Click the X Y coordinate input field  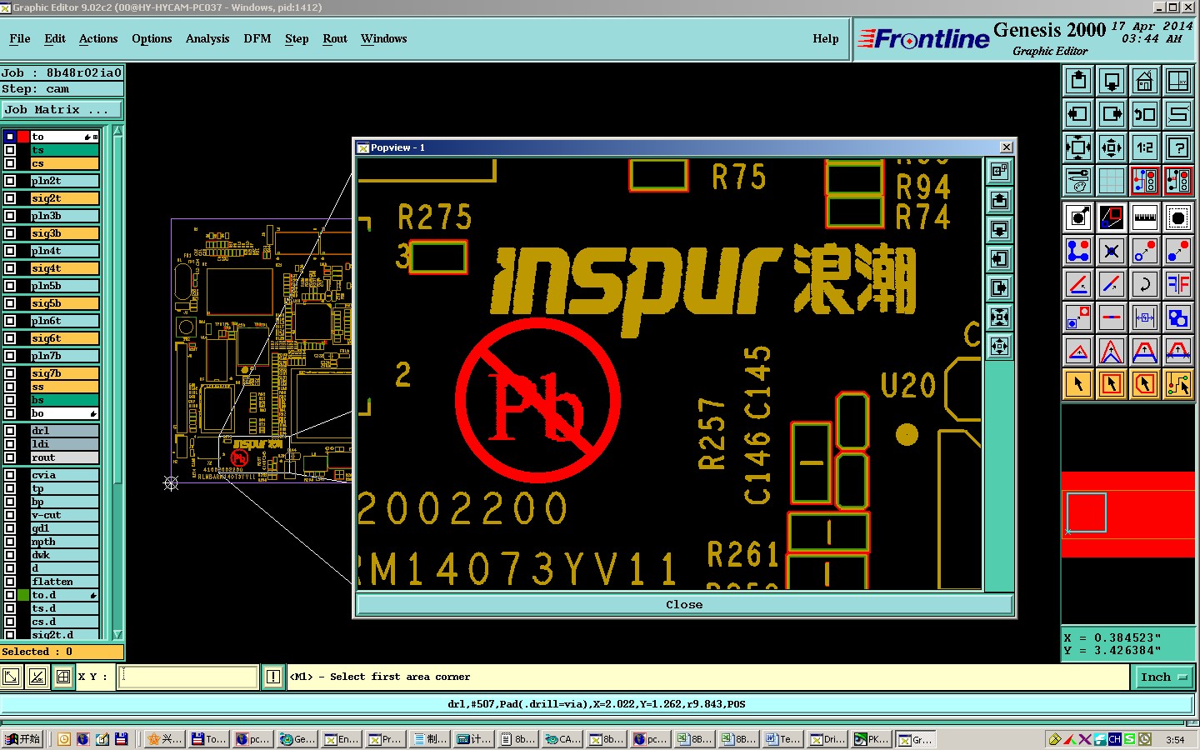click(189, 677)
